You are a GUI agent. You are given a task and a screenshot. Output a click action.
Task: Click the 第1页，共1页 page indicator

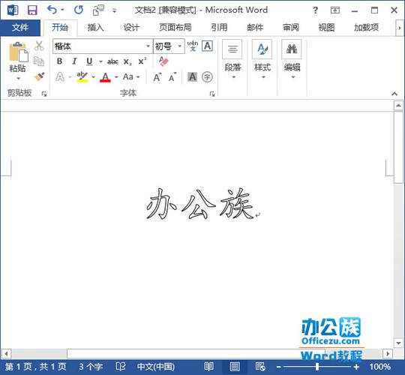(36, 367)
